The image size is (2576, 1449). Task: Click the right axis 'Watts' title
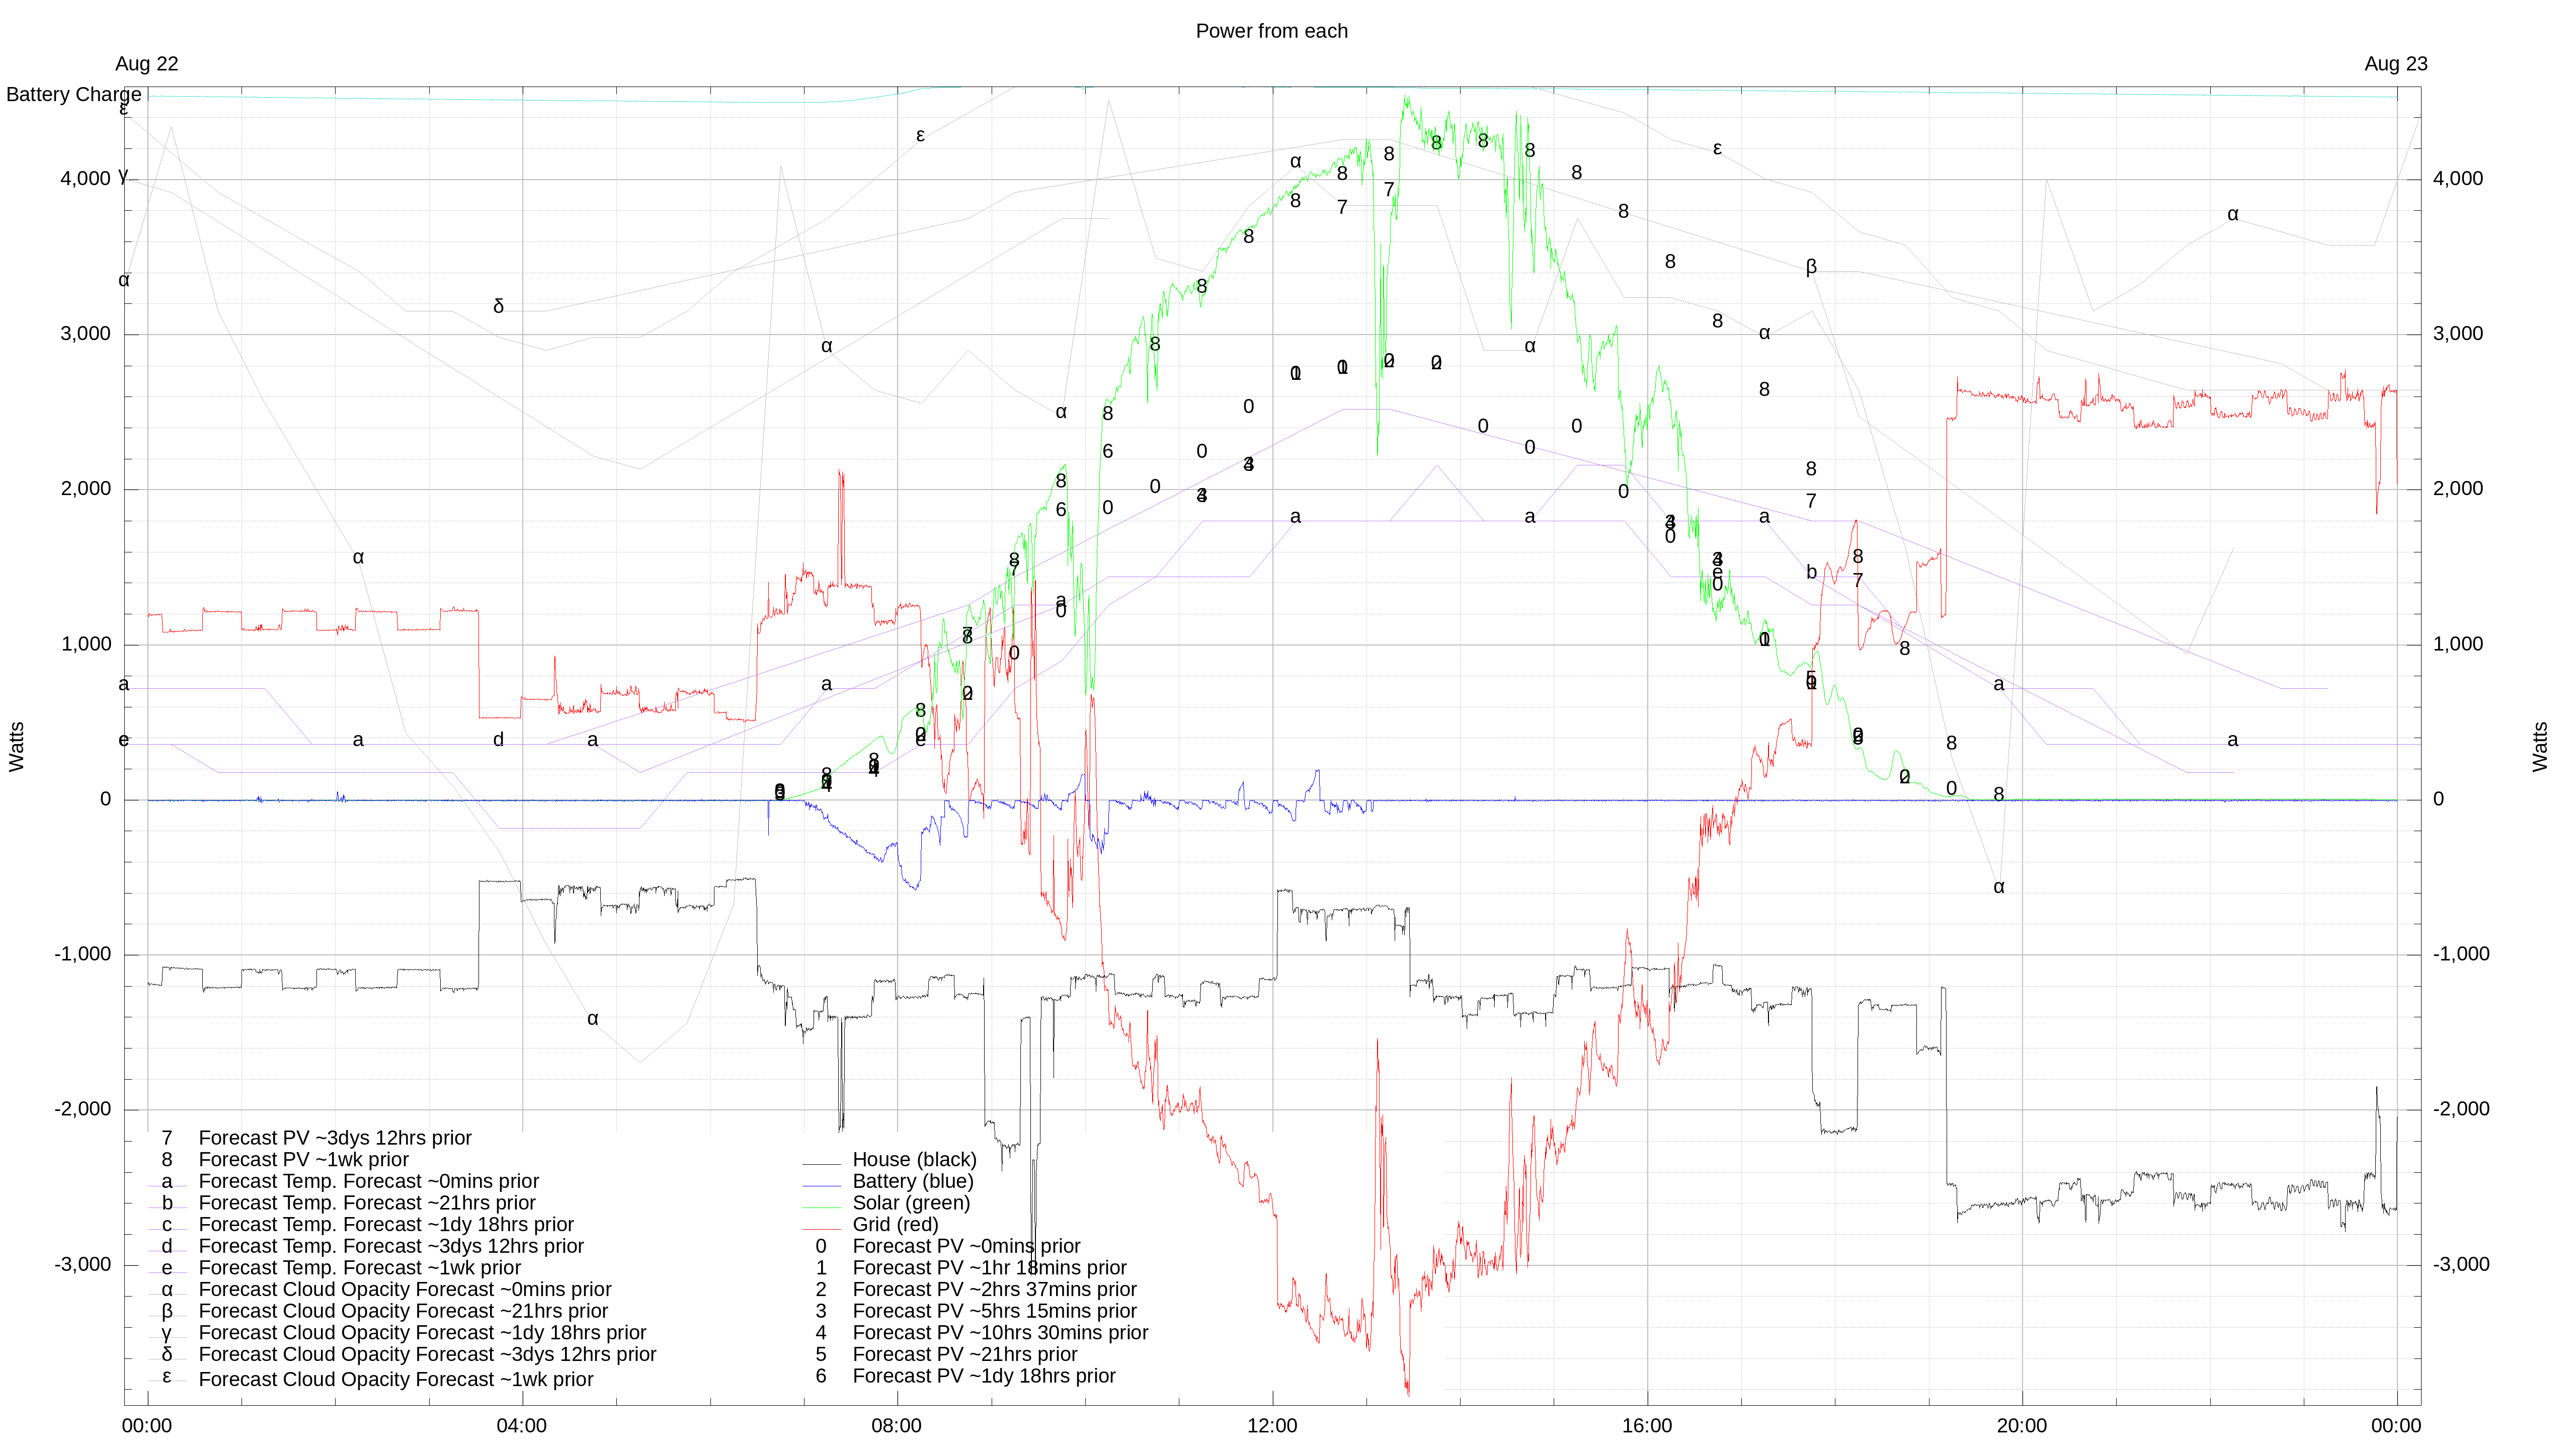(x=2540, y=747)
